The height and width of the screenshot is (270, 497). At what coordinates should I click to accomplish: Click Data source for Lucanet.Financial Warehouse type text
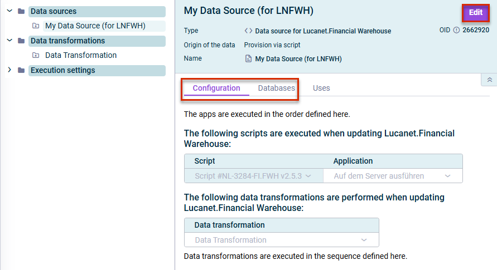point(323,31)
